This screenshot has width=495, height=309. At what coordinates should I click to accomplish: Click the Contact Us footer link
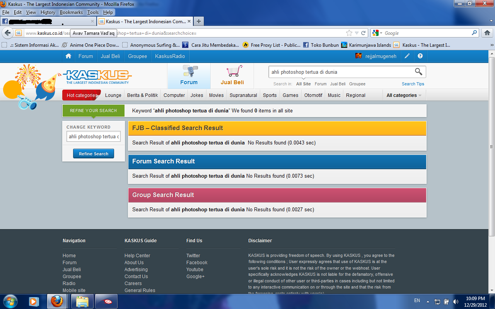pyautogui.click(x=136, y=277)
